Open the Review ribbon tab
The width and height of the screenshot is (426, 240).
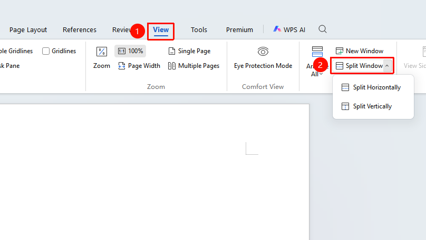pos(121,30)
